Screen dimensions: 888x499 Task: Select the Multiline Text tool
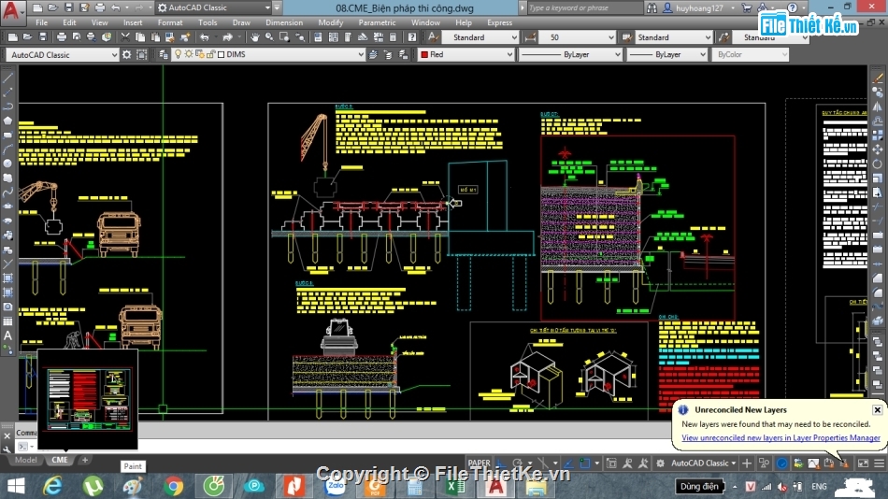pos(7,335)
